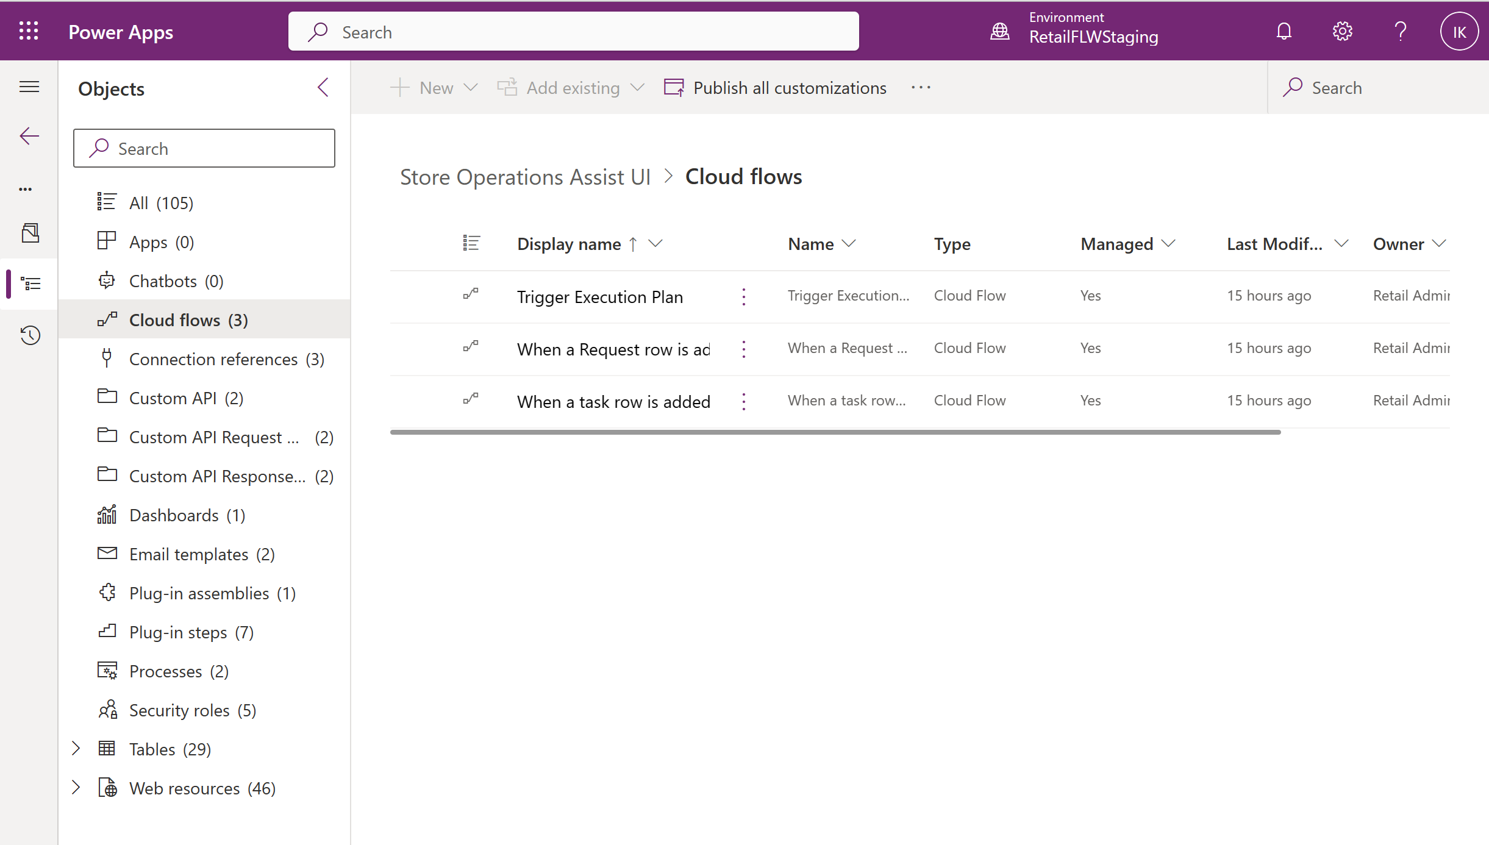Viewport: 1489px width, 845px height.
Task: Click the Display name sort dropdown
Action: point(657,243)
